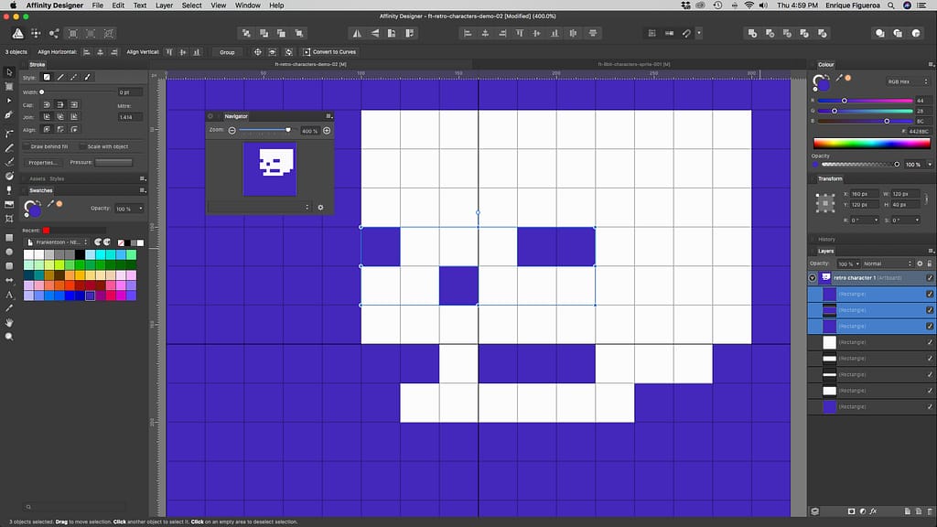Click Navigator zoom in plus button
This screenshot has width=937, height=527.
(327, 130)
